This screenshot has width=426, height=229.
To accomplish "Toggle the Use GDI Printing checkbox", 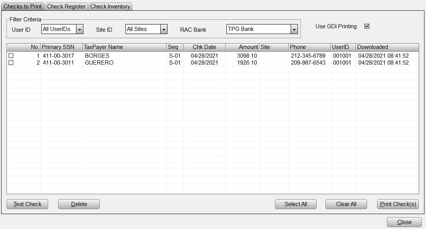I will [367, 26].
